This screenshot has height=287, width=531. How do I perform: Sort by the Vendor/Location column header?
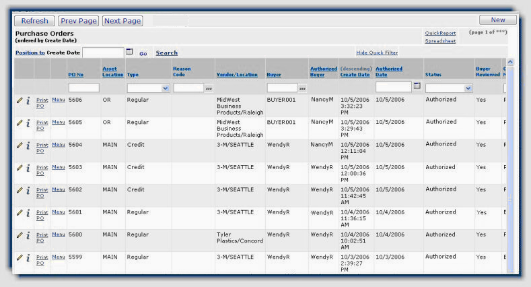pos(237,74)
